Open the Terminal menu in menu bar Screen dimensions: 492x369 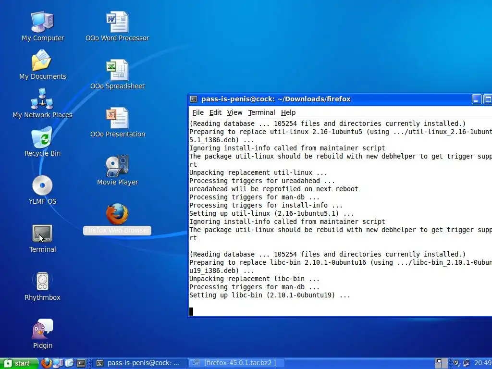261,112
